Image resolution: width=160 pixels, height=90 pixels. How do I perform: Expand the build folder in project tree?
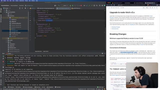[x=6, y=14]
